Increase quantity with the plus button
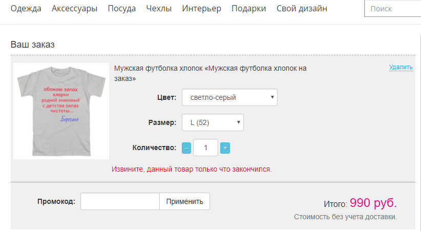 (225, 148)
